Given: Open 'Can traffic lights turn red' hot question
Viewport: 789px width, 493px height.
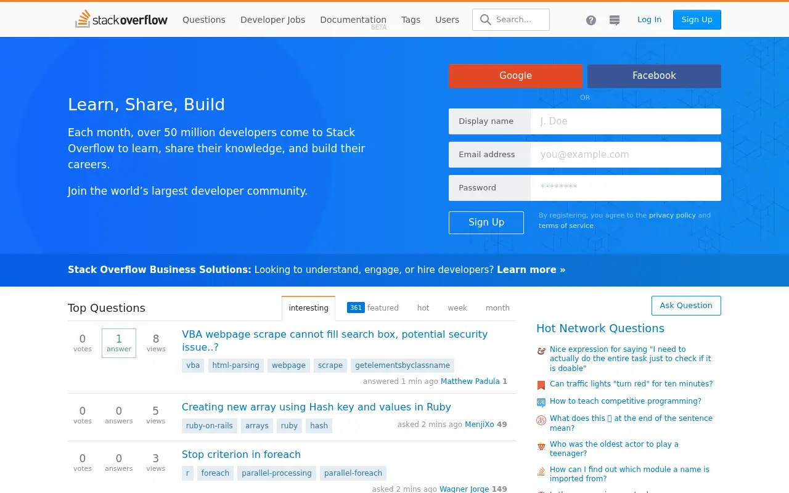Looking at the screenshot, I should [x=631, y=384].
